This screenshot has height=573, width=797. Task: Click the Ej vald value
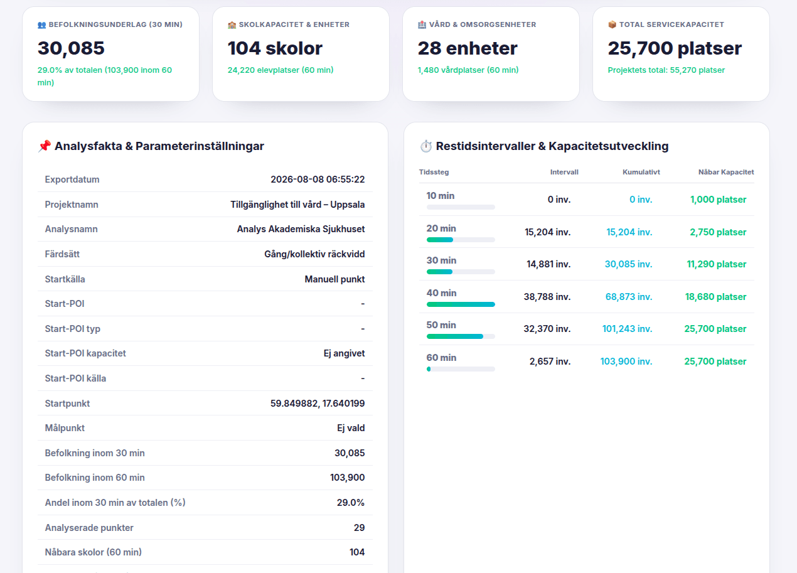[x=351, y=428]
